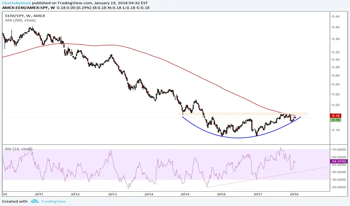Viewport: 350px width, 206px height.
Task: Click the Created with footer text
Action: 15,202
